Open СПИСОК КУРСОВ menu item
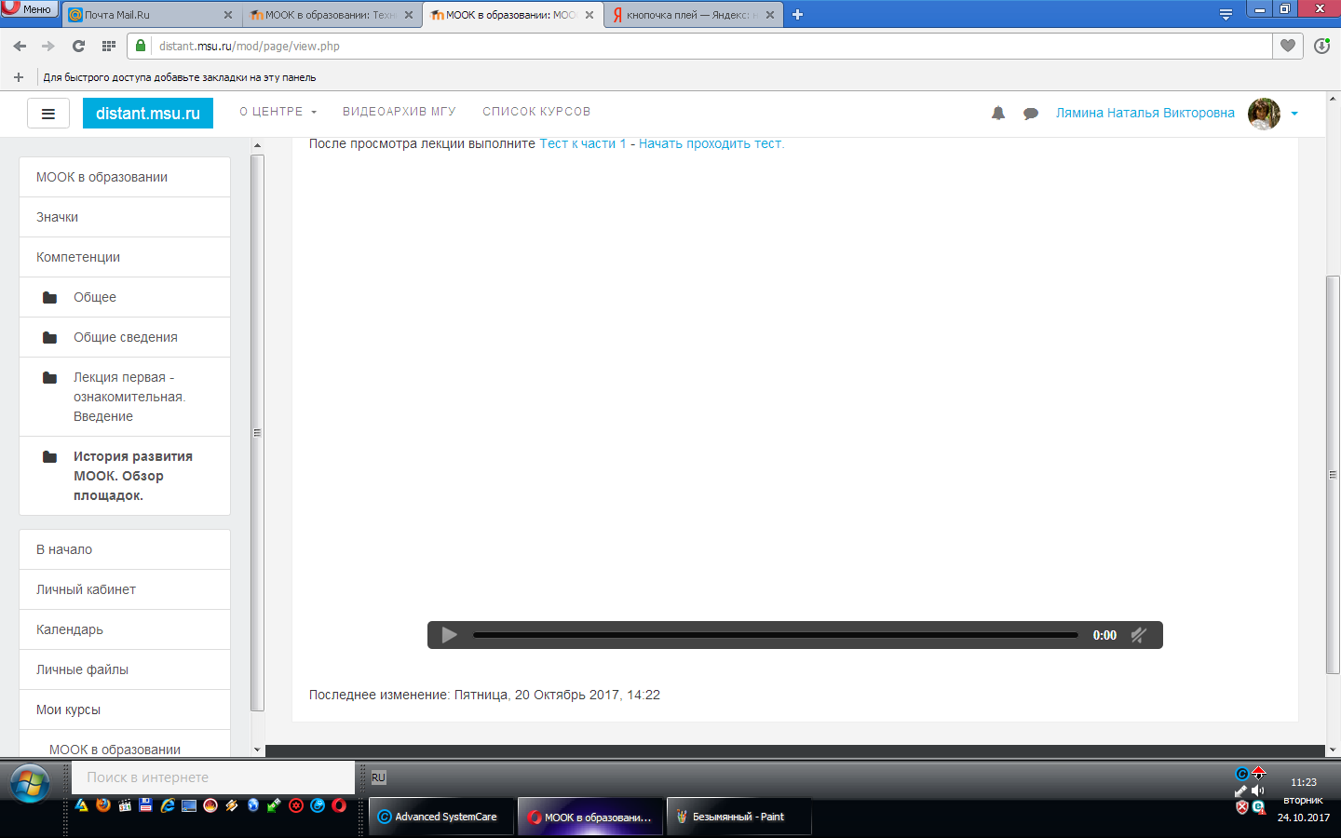Image resolution: width=1341 pixels, height=838 pixels. [536, 112]
